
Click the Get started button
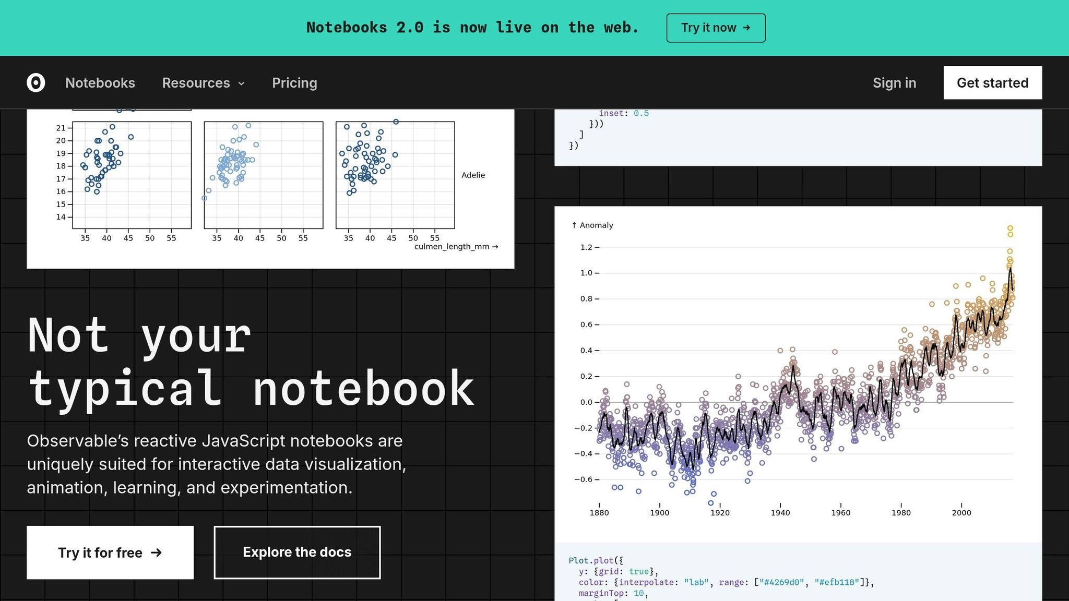[993, 82]
